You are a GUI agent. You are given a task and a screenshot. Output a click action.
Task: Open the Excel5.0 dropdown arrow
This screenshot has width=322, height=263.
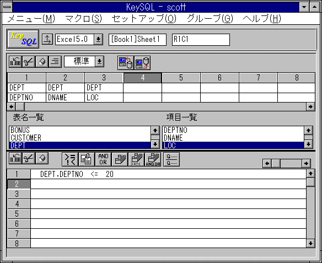[99, 39]
